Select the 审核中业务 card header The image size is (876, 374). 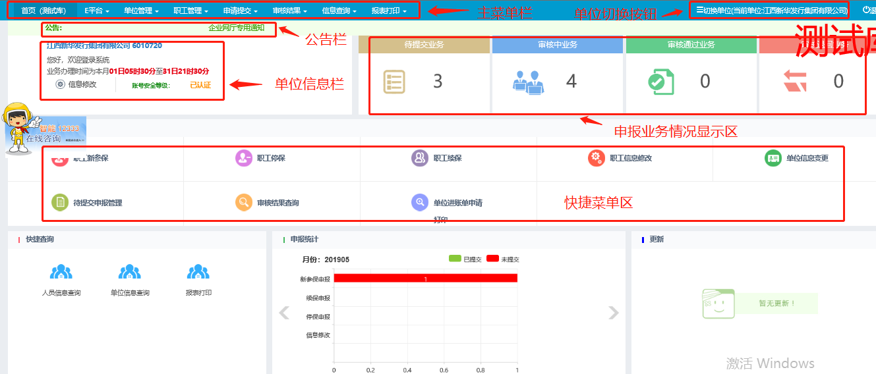(x=558, y=45)
